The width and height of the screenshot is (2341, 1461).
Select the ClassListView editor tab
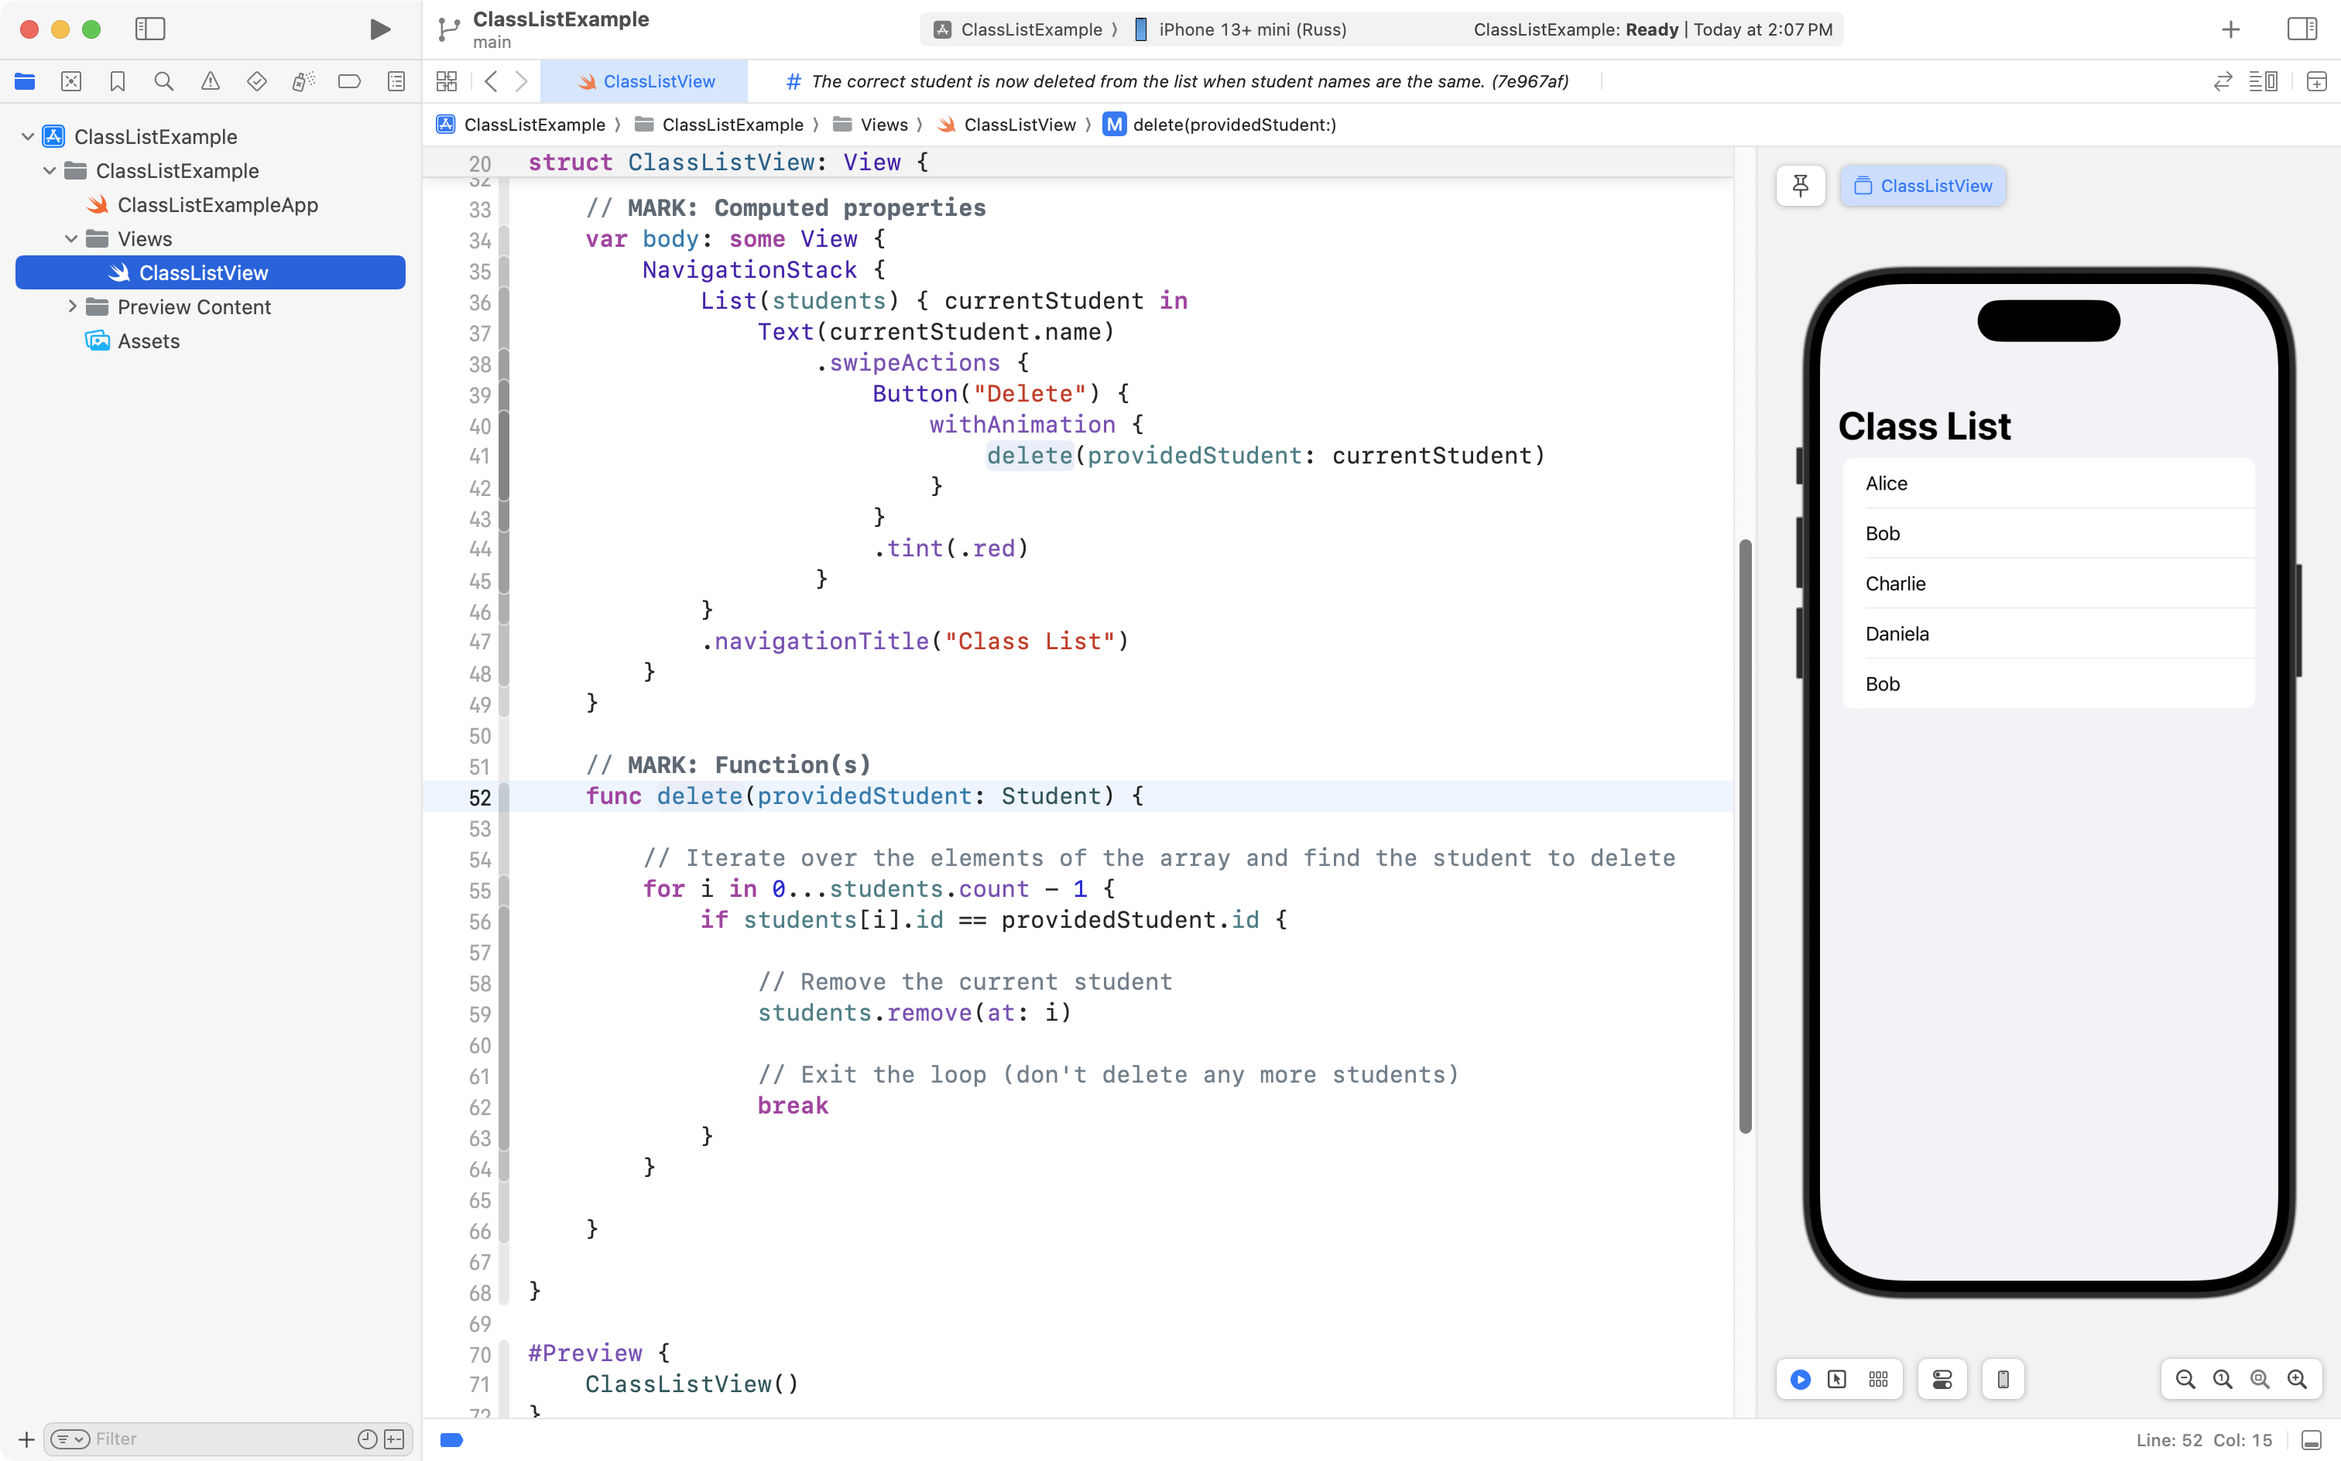tap(645, 81)
